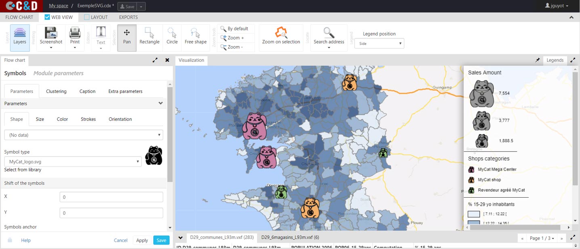
Task: Click the Symbols panel vertical scrollbar
Action: pos(170,133)
